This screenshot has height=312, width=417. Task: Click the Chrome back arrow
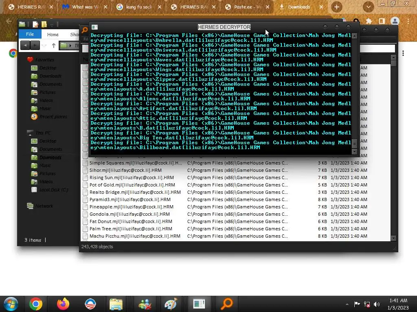(x=9, y=21)
